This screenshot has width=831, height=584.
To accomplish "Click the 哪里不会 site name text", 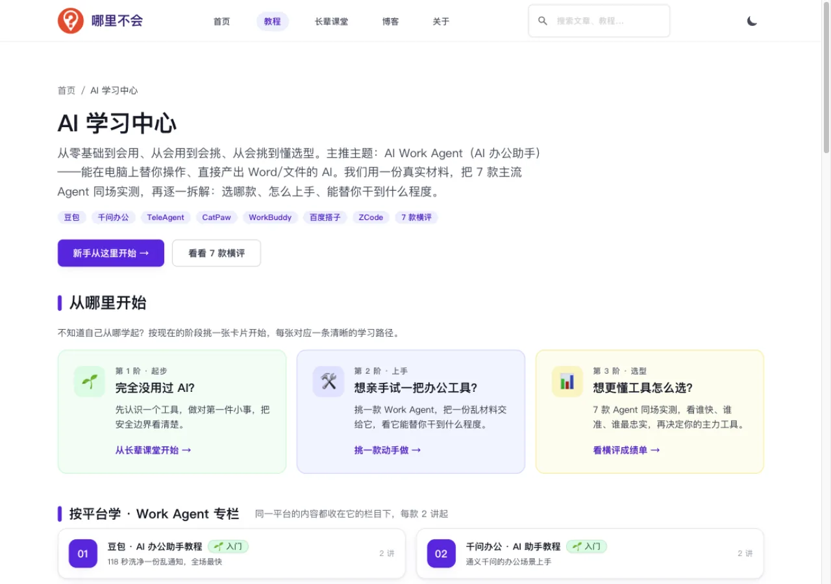I will 117,21.
